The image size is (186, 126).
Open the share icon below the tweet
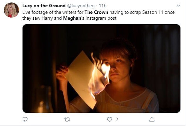pos(152,119)
